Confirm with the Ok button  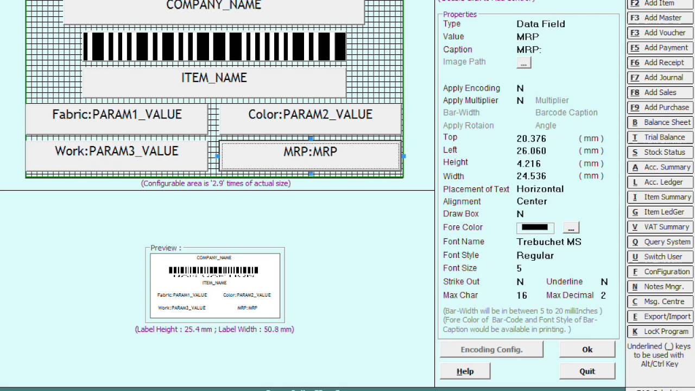point(587,350)
